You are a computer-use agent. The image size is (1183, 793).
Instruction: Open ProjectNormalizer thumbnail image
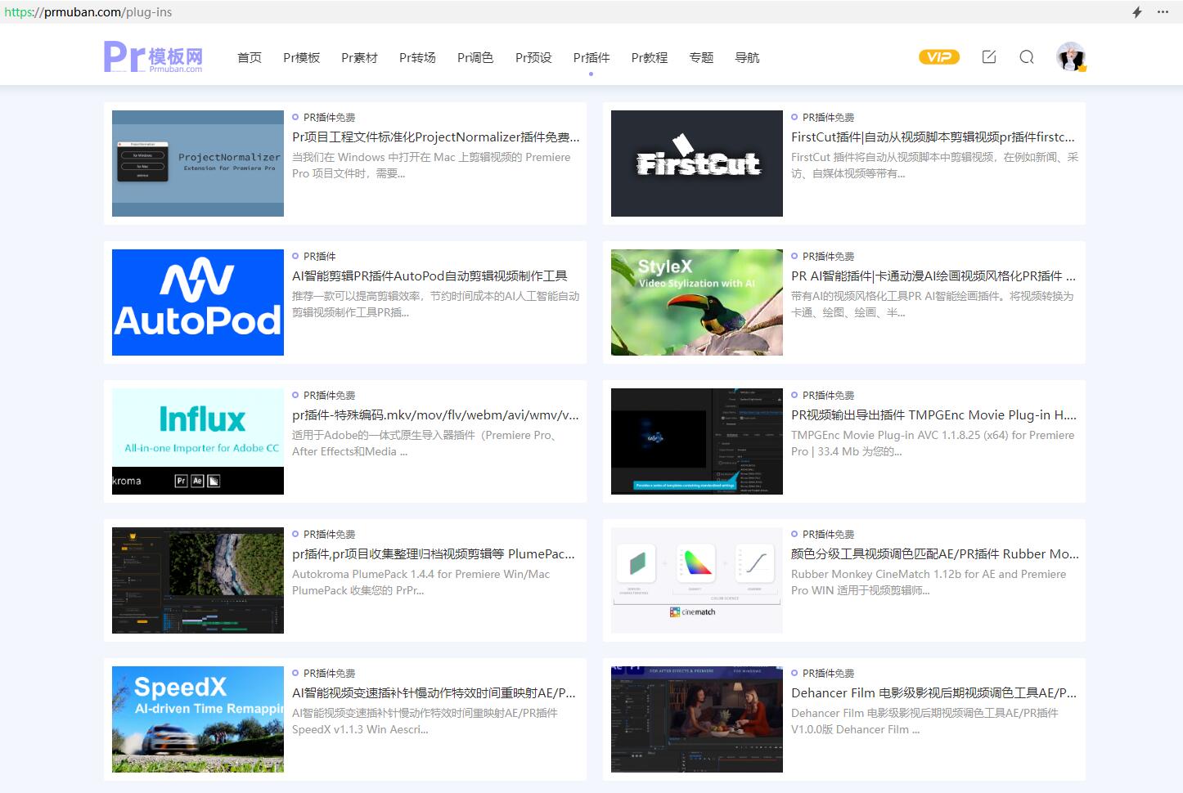[198, 164]
